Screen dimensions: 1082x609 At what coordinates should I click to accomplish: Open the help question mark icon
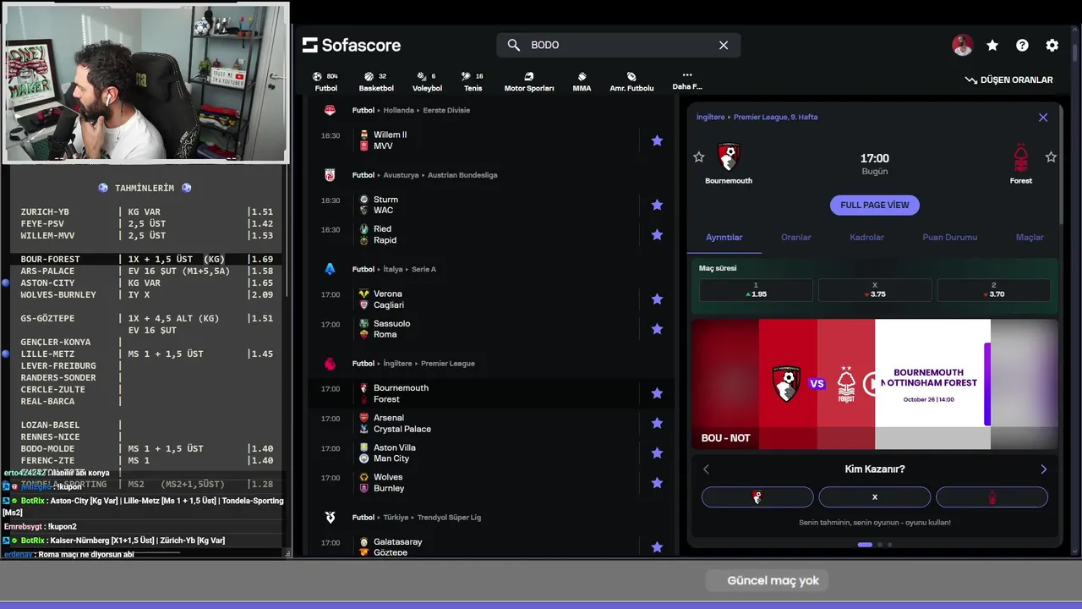pos(1022,46)
